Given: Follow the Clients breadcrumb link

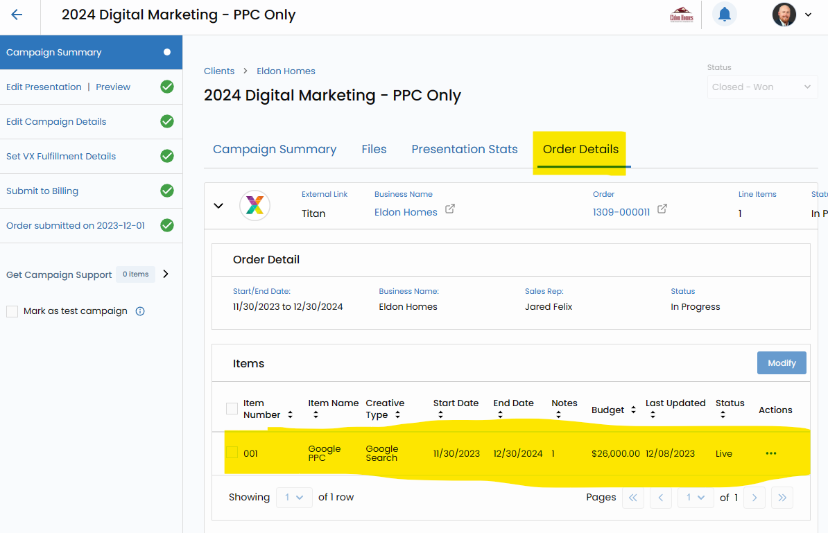Looking at the screenshot, I should (219, 71).
